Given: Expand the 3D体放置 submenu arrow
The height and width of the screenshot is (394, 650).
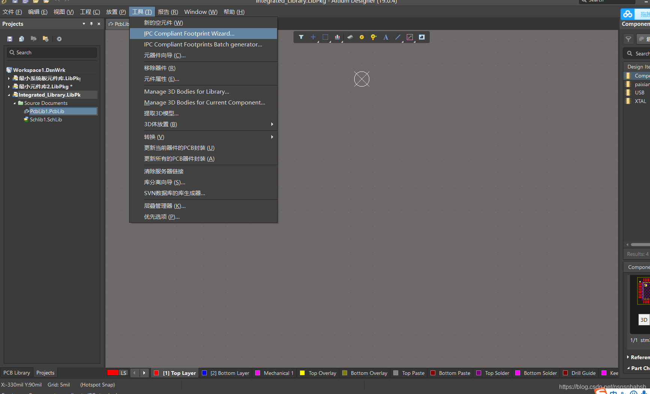Looking at the screenshot, I should 272,124.
